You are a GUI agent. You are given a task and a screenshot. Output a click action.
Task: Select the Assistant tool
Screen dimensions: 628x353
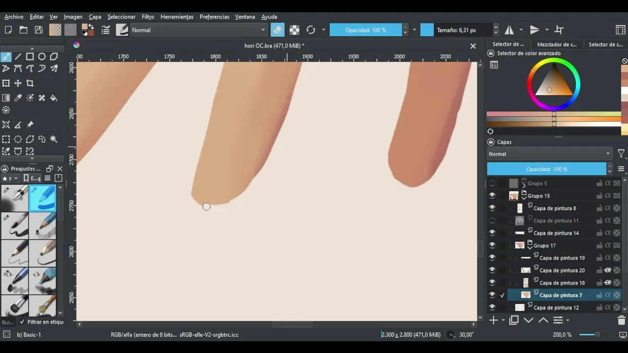(6, 125)
